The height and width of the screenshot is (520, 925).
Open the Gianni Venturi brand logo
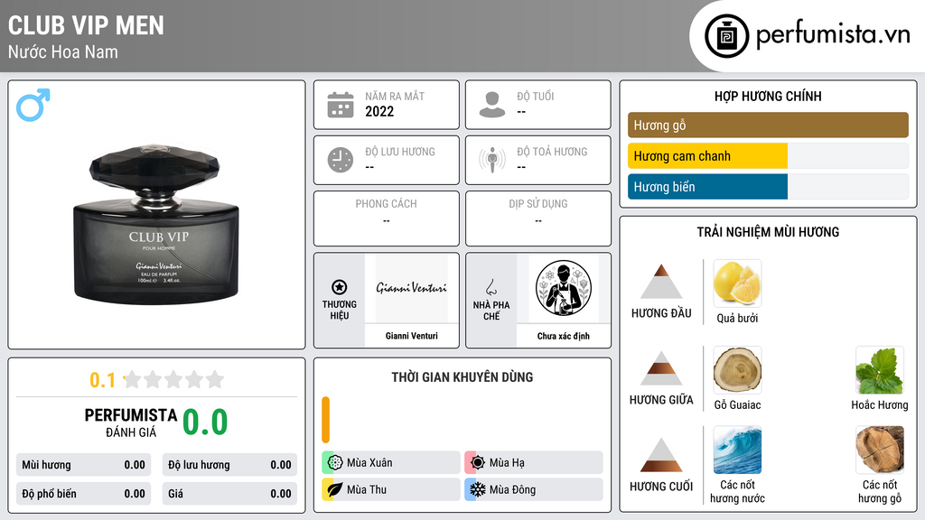(x=411, y=288)
